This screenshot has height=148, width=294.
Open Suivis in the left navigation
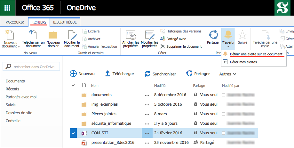(11, 105)
